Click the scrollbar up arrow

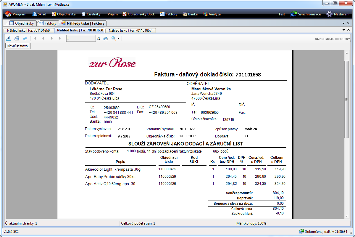click(x=347, y=53)
